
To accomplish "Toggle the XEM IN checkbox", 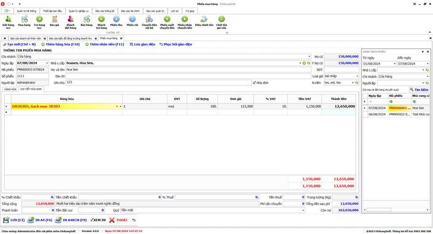I will click(x=92, y=220).
